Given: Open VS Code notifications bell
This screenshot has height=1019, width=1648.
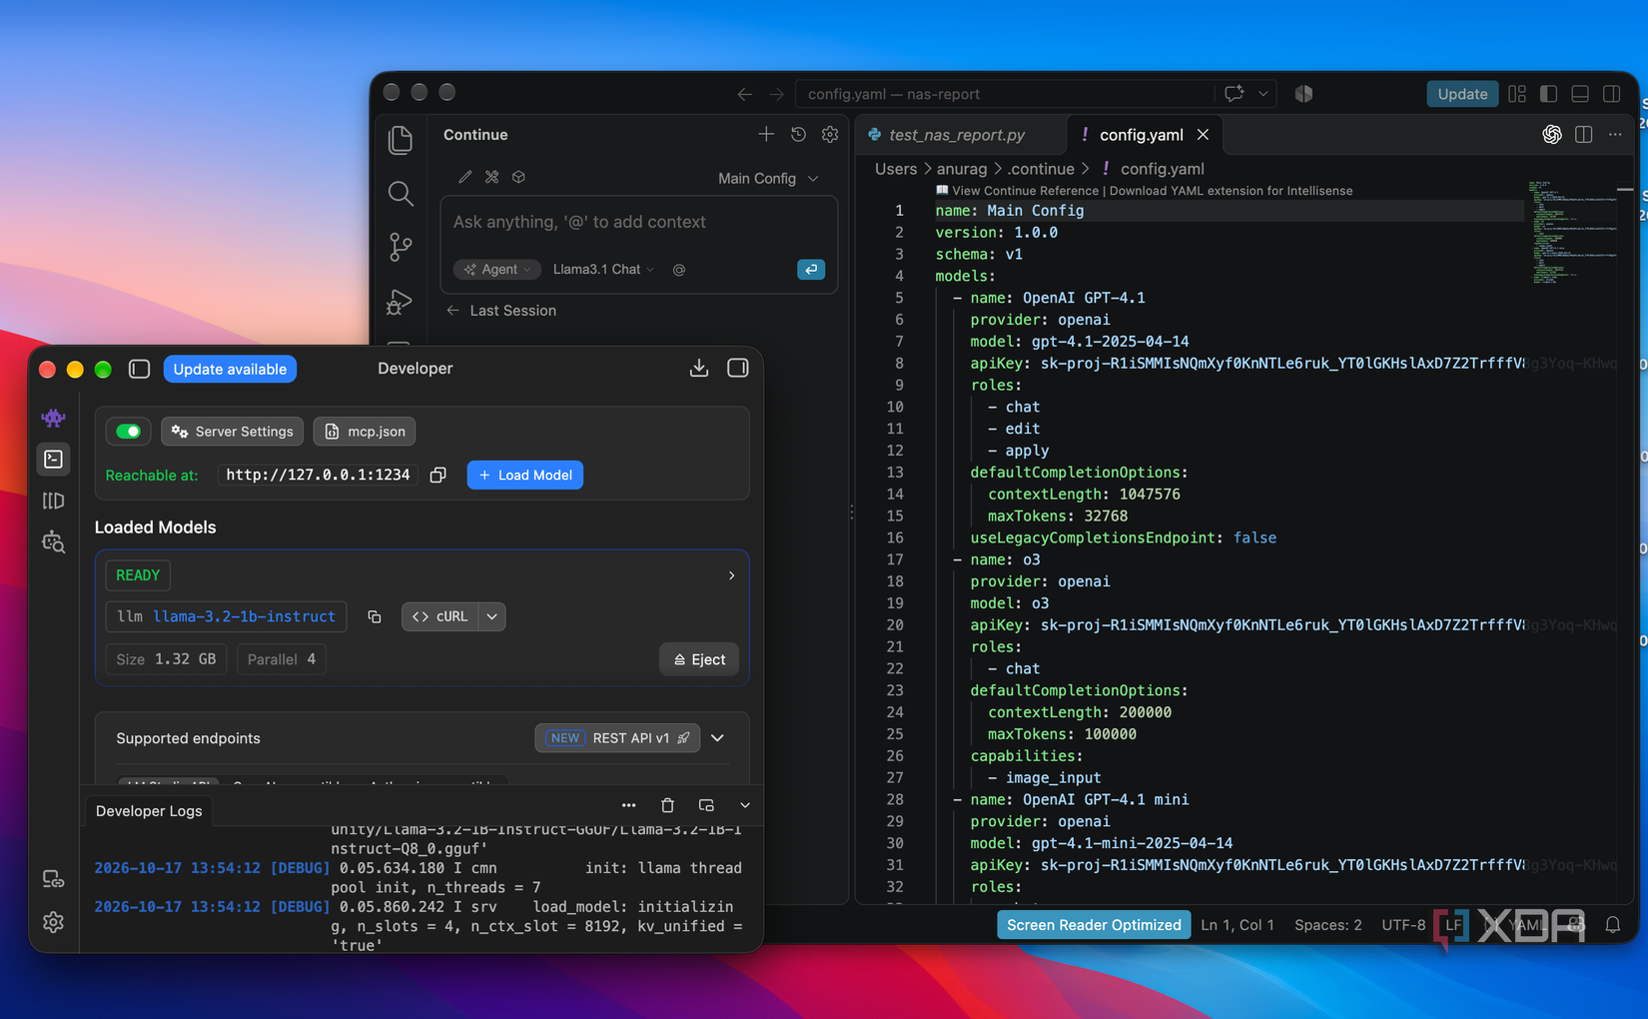Looking at the screenshot, I should click(x=1613, y=925).
